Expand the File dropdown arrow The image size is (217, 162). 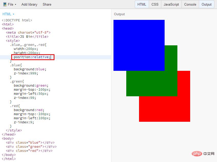tap(16, 5)
